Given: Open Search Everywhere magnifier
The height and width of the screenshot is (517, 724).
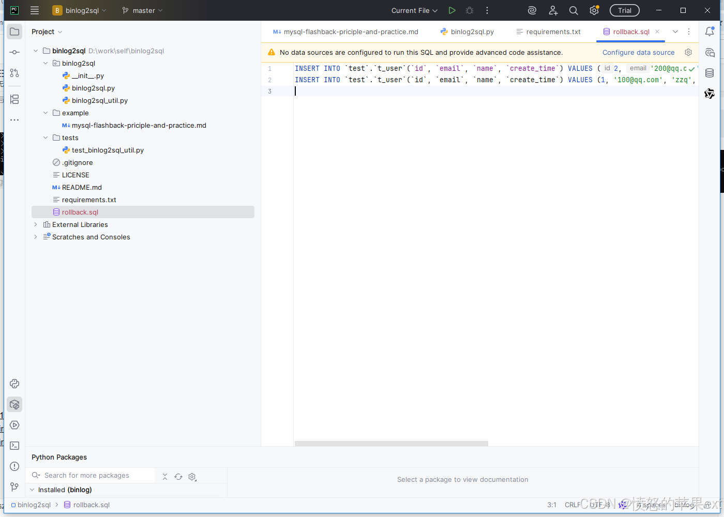Looking at the screenshot, I should (574, 10).
